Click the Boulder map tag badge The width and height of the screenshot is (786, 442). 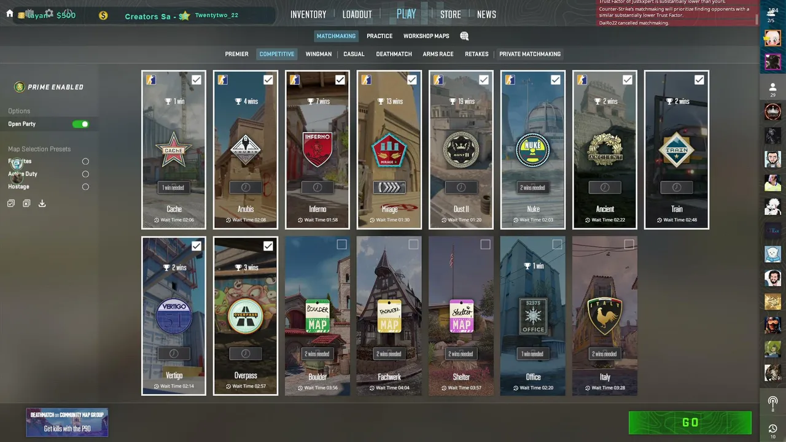(x=317, y=316)
